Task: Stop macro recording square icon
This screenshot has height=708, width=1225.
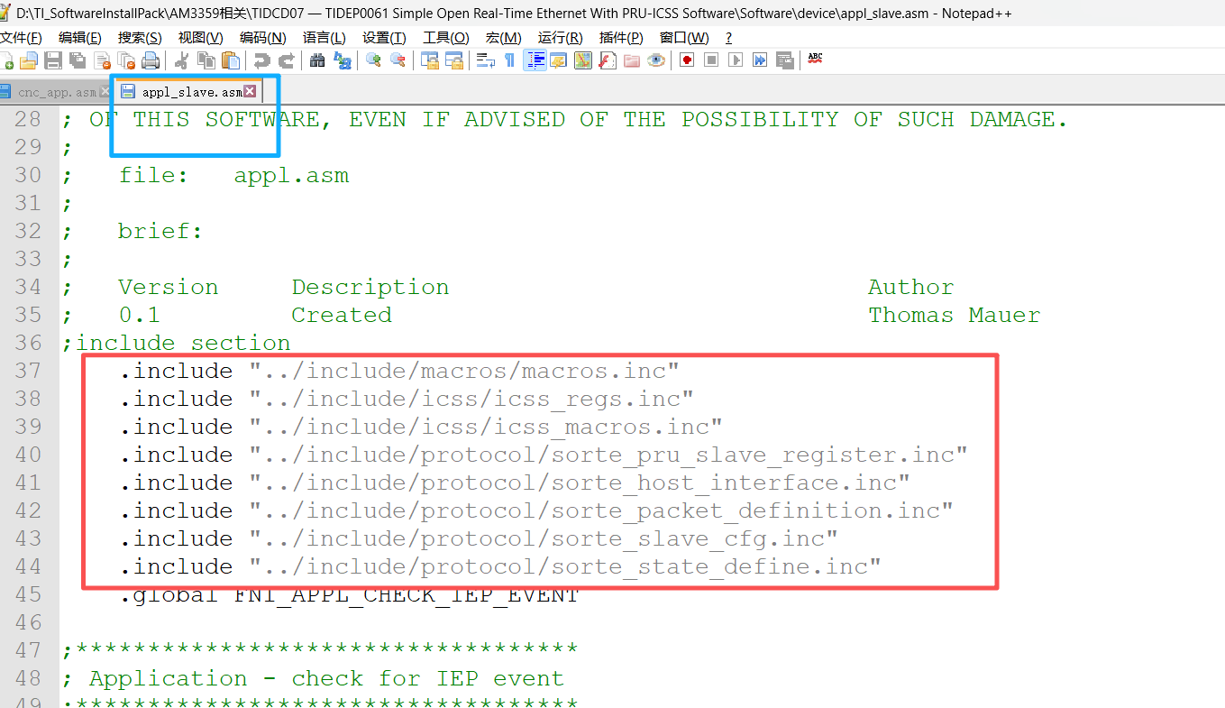Action: point(711,60)
